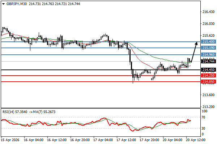Select the 15 Apr 2026 date marker
Viewport: 217px width, 144px height.
tap(10, 139)
